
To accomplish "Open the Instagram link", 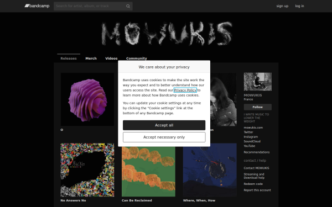I will [x=251, y=137].
